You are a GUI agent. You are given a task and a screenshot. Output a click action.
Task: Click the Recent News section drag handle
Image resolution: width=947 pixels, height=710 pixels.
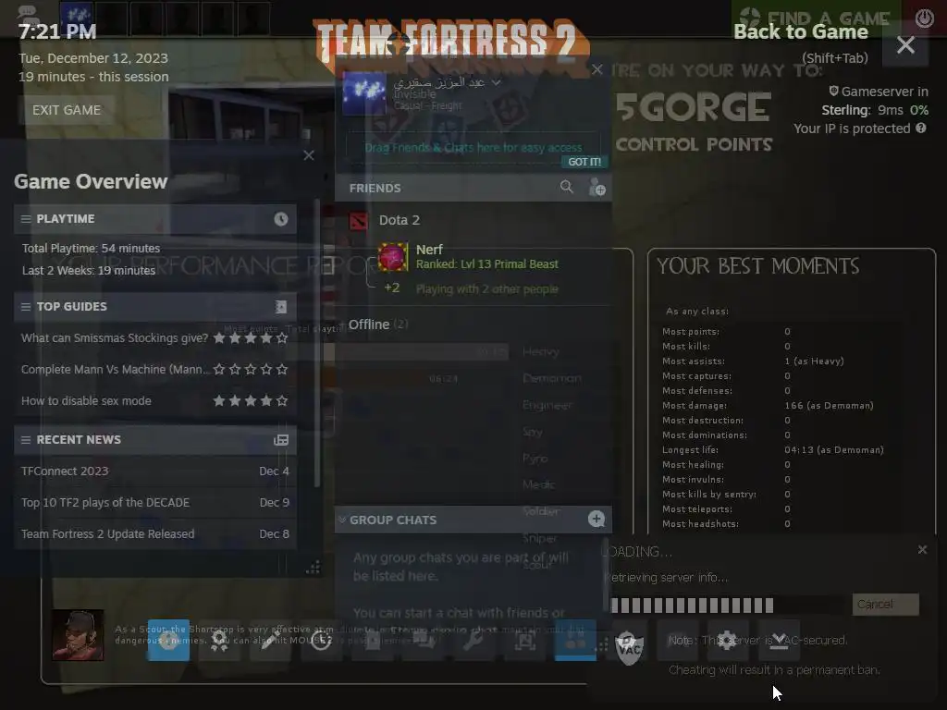click(26, 440)
